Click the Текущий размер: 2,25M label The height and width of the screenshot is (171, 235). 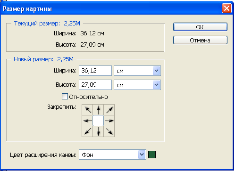click(47, 24)
